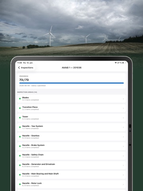Click green status dot beside Rotor Lock
Screen dimensions: 143x191
20,184
